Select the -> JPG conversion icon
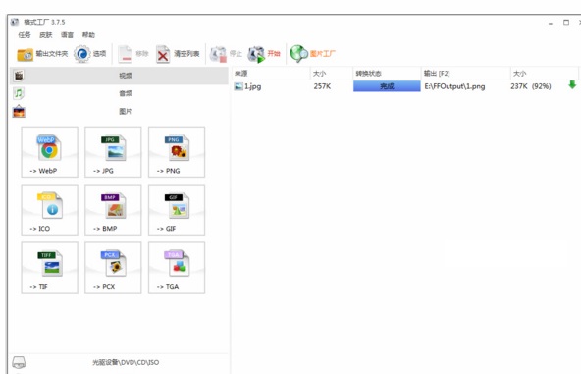581x374 pixels. pos(113,152)
